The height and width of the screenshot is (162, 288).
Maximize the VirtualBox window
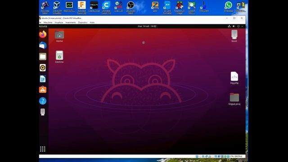coord(234,18)
